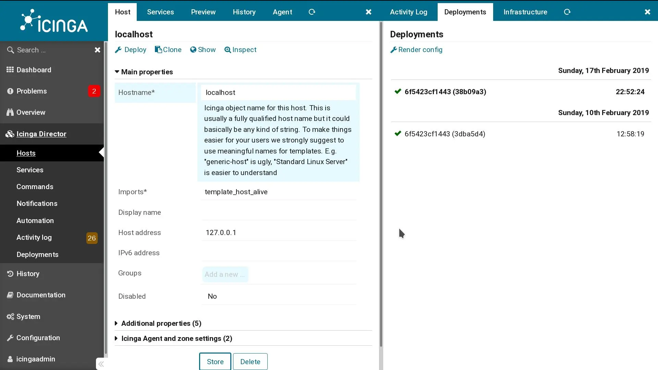Click the Delete button

tap(250, 362)
